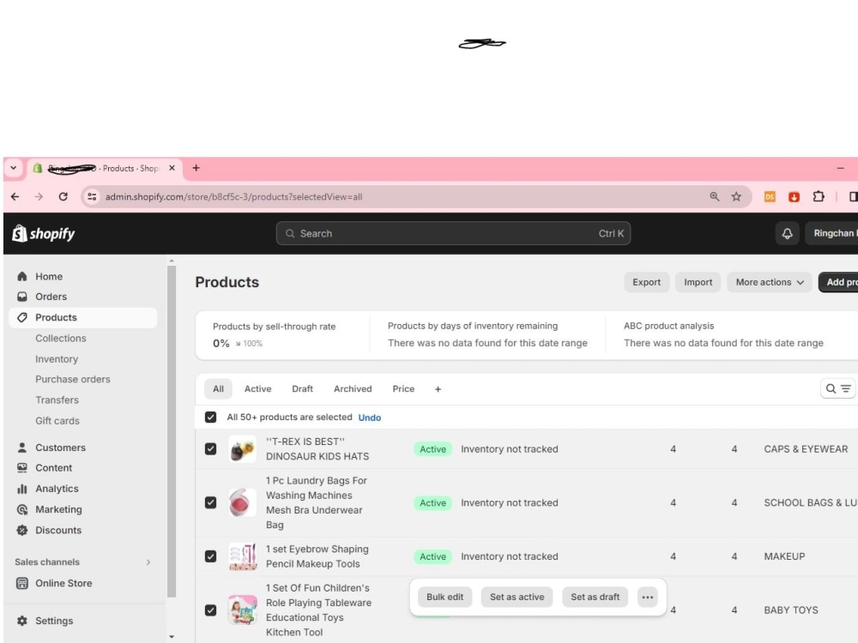Uncheck Children's Role Playing Tableware checkbox
This screenshot has height=643, width=858.
coord(211,610)
